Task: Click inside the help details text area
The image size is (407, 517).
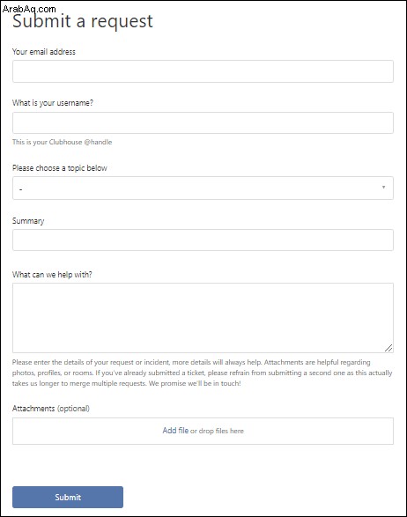Action: (203, 318)
